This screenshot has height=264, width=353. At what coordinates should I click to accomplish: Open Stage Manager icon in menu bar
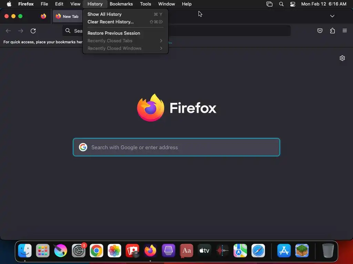pos(269,4)
